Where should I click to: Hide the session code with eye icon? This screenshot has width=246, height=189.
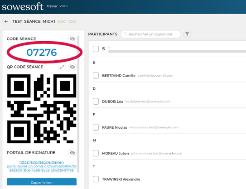coord(72,39)
